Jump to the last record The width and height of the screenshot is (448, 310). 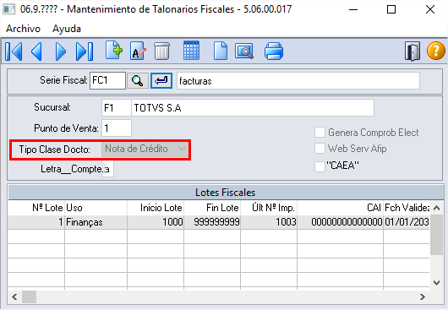click(85, 52)
